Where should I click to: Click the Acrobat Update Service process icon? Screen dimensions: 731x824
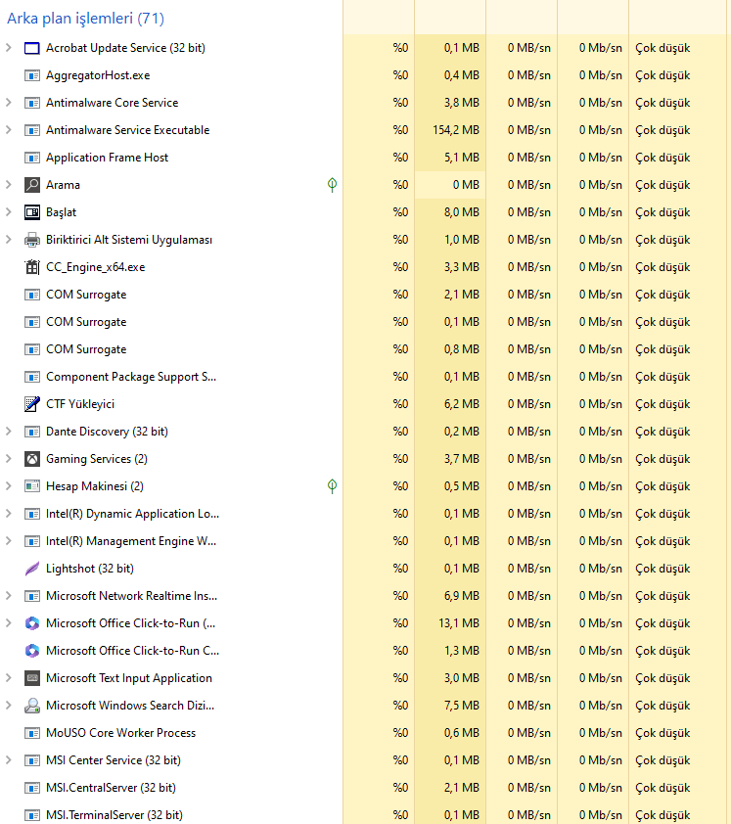pyautogui.click(x=32, y=48)
